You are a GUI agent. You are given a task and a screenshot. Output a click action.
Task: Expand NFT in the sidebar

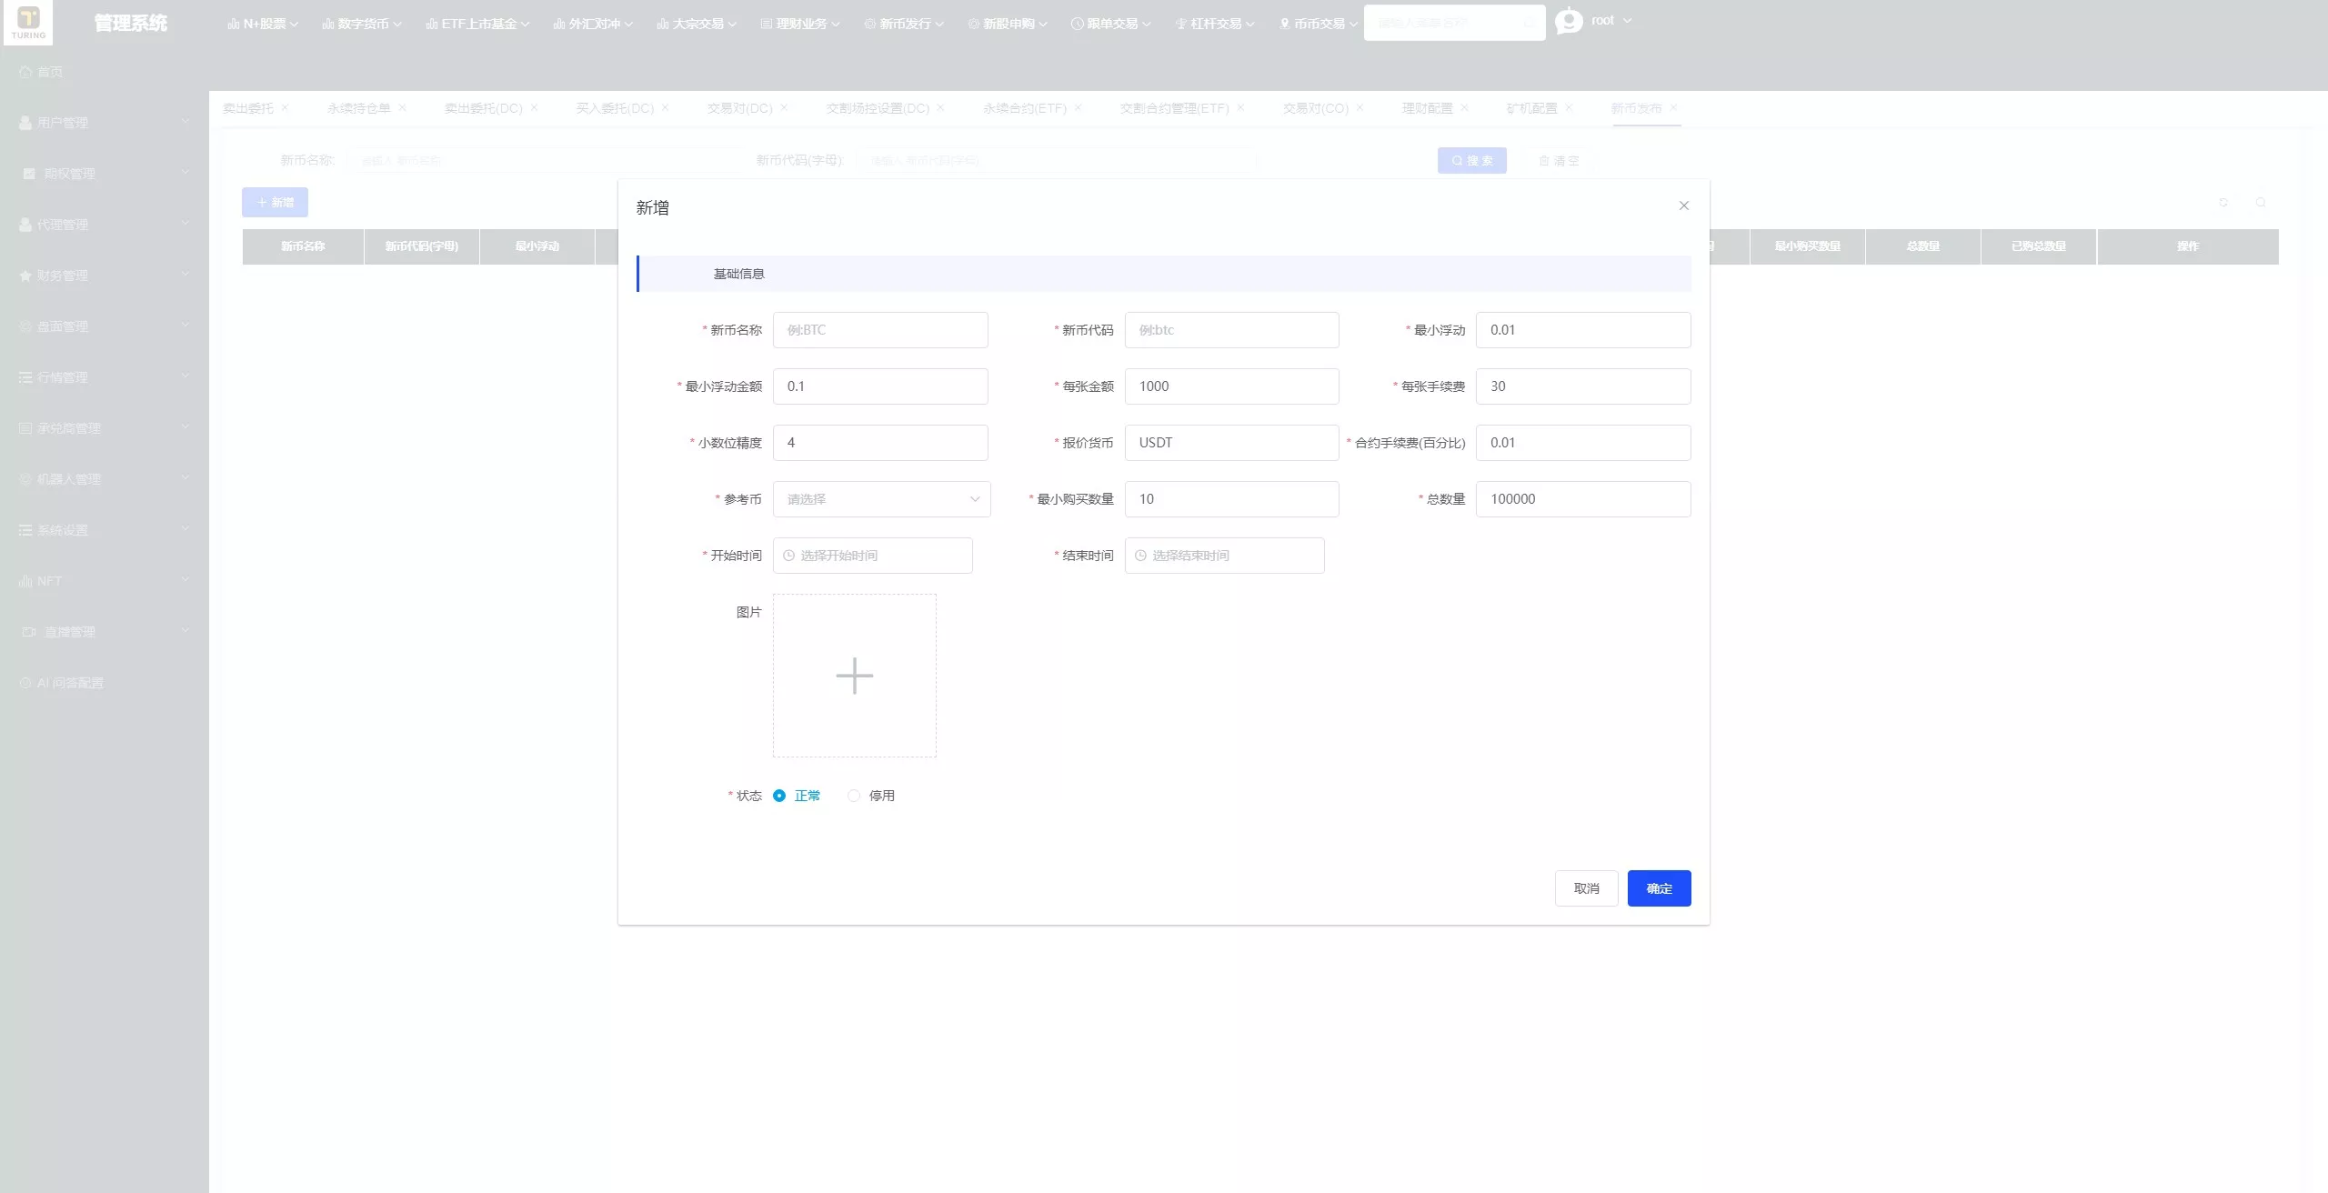[105, 581]
